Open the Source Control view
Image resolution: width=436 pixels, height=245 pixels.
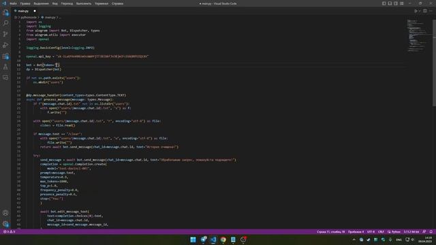click(x=5, y=34)
